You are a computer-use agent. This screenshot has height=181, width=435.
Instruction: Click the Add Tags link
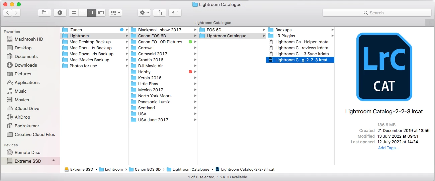point(388,148)
